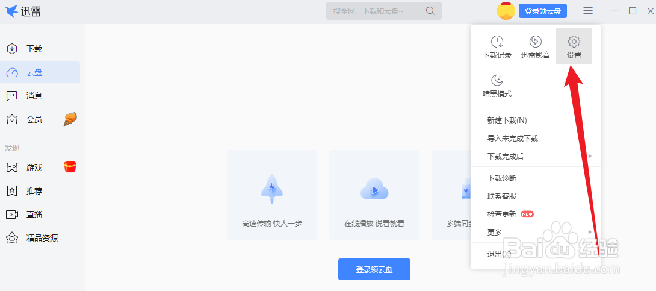Open the 精品资源 sidebar label
The height and width of the screenshot is (291, 656).
pos(42,238)
